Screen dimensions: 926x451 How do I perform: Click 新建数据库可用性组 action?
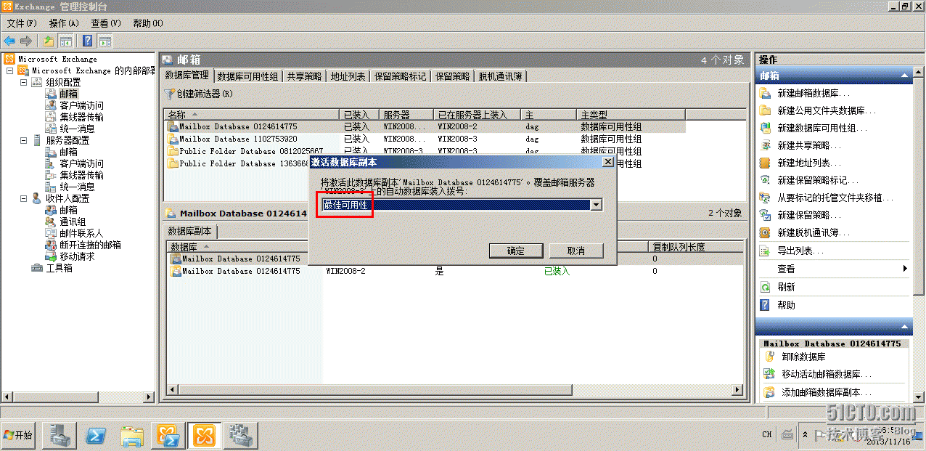[x=821, y=128]
